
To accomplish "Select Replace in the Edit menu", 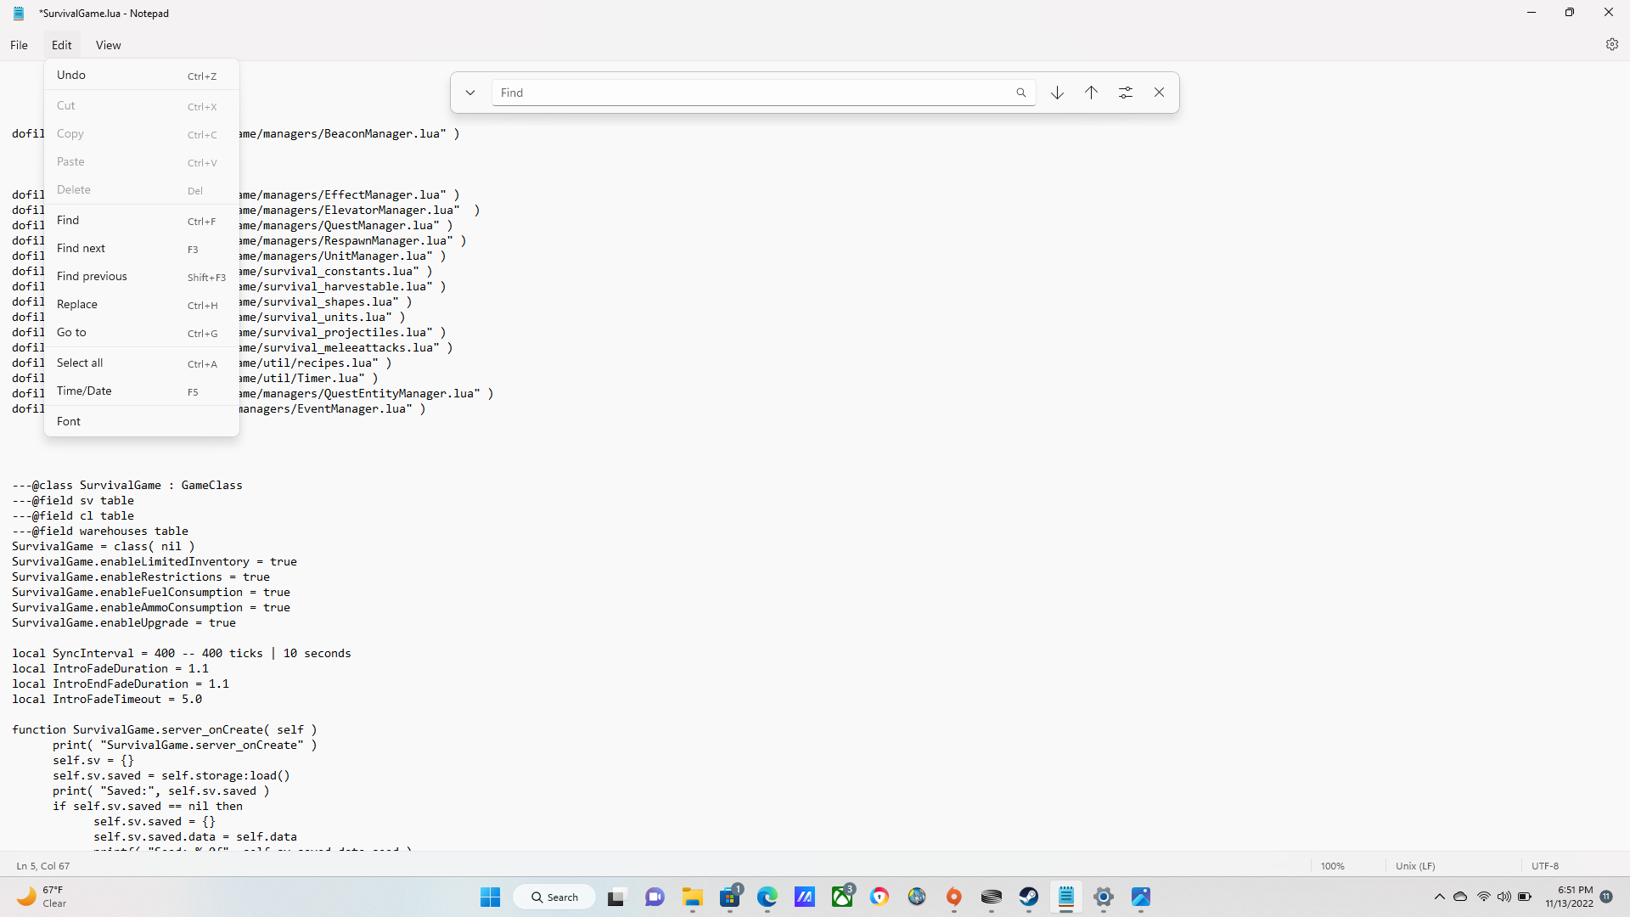I will (77, 305).
